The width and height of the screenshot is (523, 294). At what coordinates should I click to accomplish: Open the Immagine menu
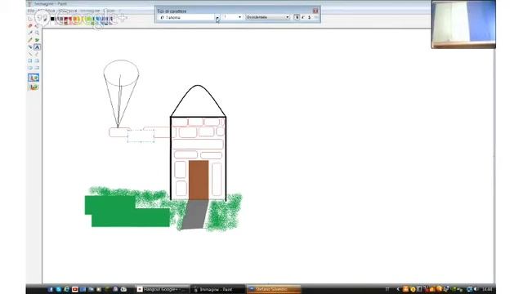point(90,11)
